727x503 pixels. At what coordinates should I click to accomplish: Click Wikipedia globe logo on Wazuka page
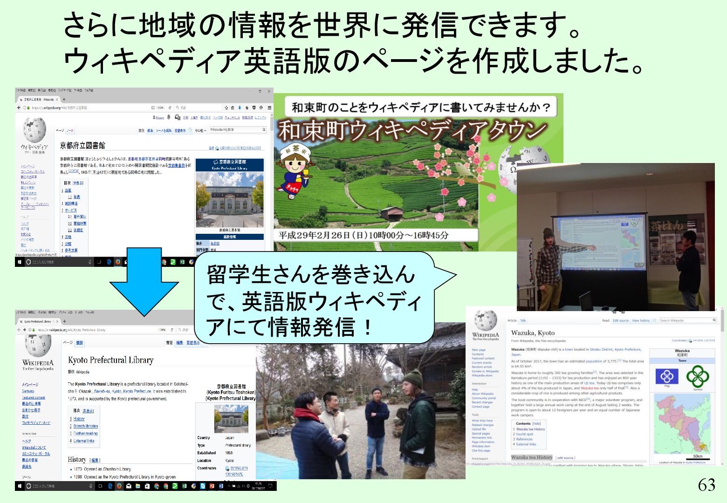point(486,320)
